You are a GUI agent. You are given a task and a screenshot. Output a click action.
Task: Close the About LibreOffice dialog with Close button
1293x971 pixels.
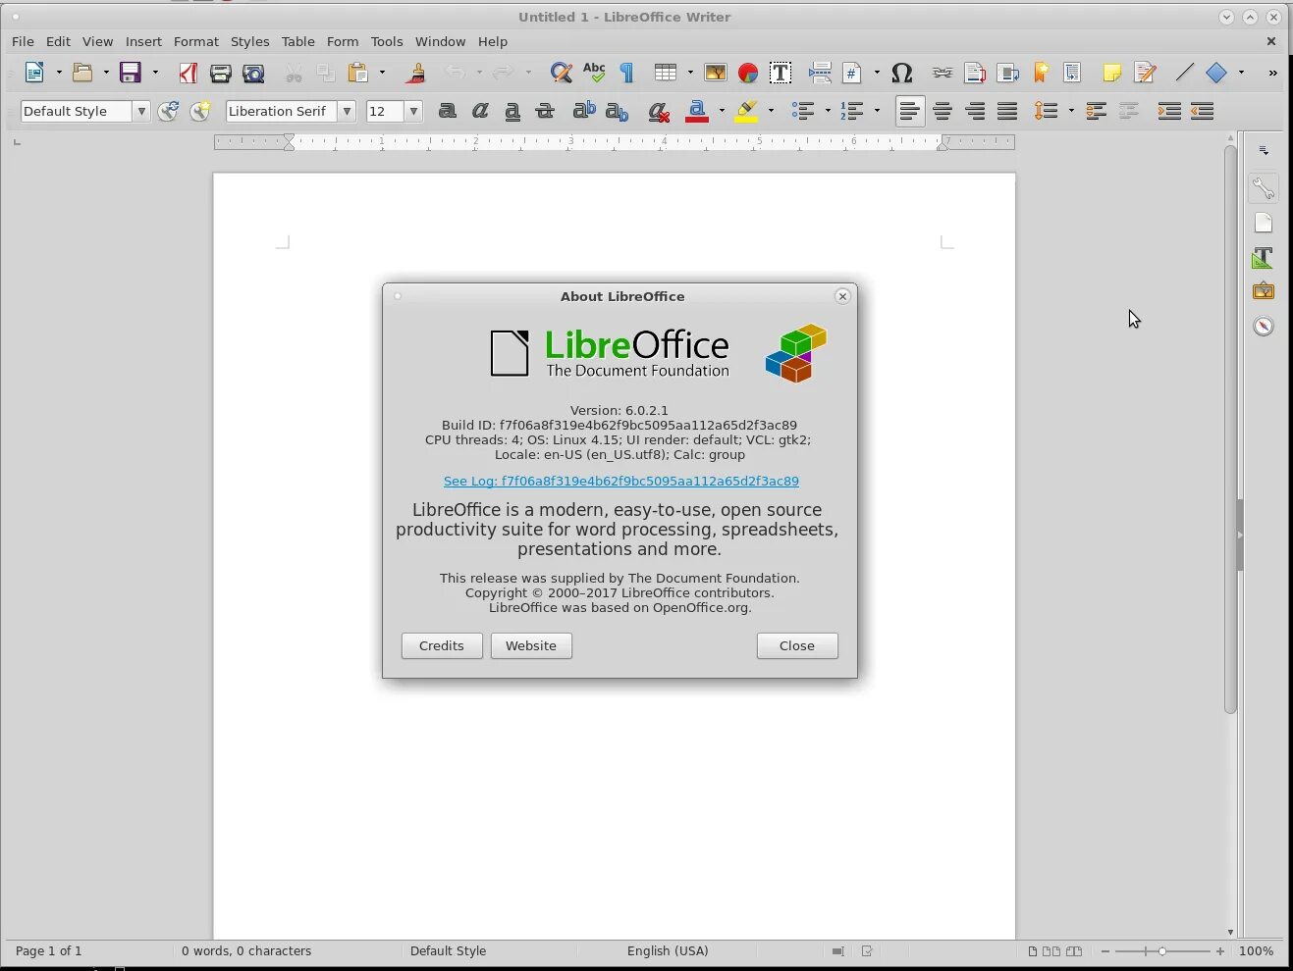tap(797, 645)
